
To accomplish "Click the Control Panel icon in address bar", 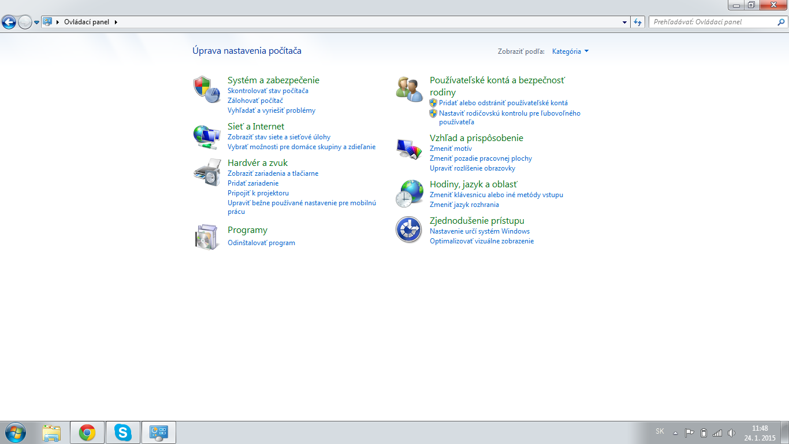I will (47, 22).
